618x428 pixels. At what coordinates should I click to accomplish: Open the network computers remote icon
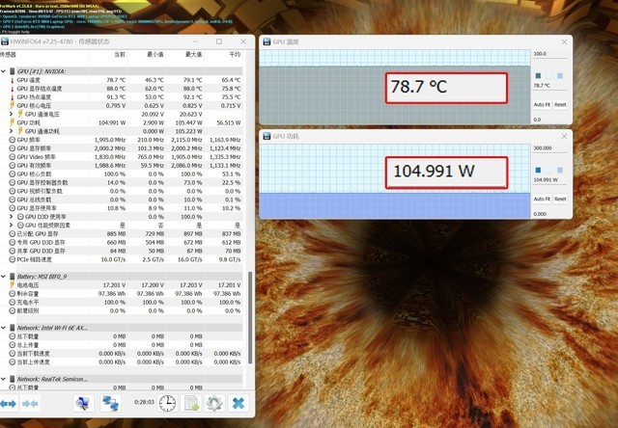point(110,404)
